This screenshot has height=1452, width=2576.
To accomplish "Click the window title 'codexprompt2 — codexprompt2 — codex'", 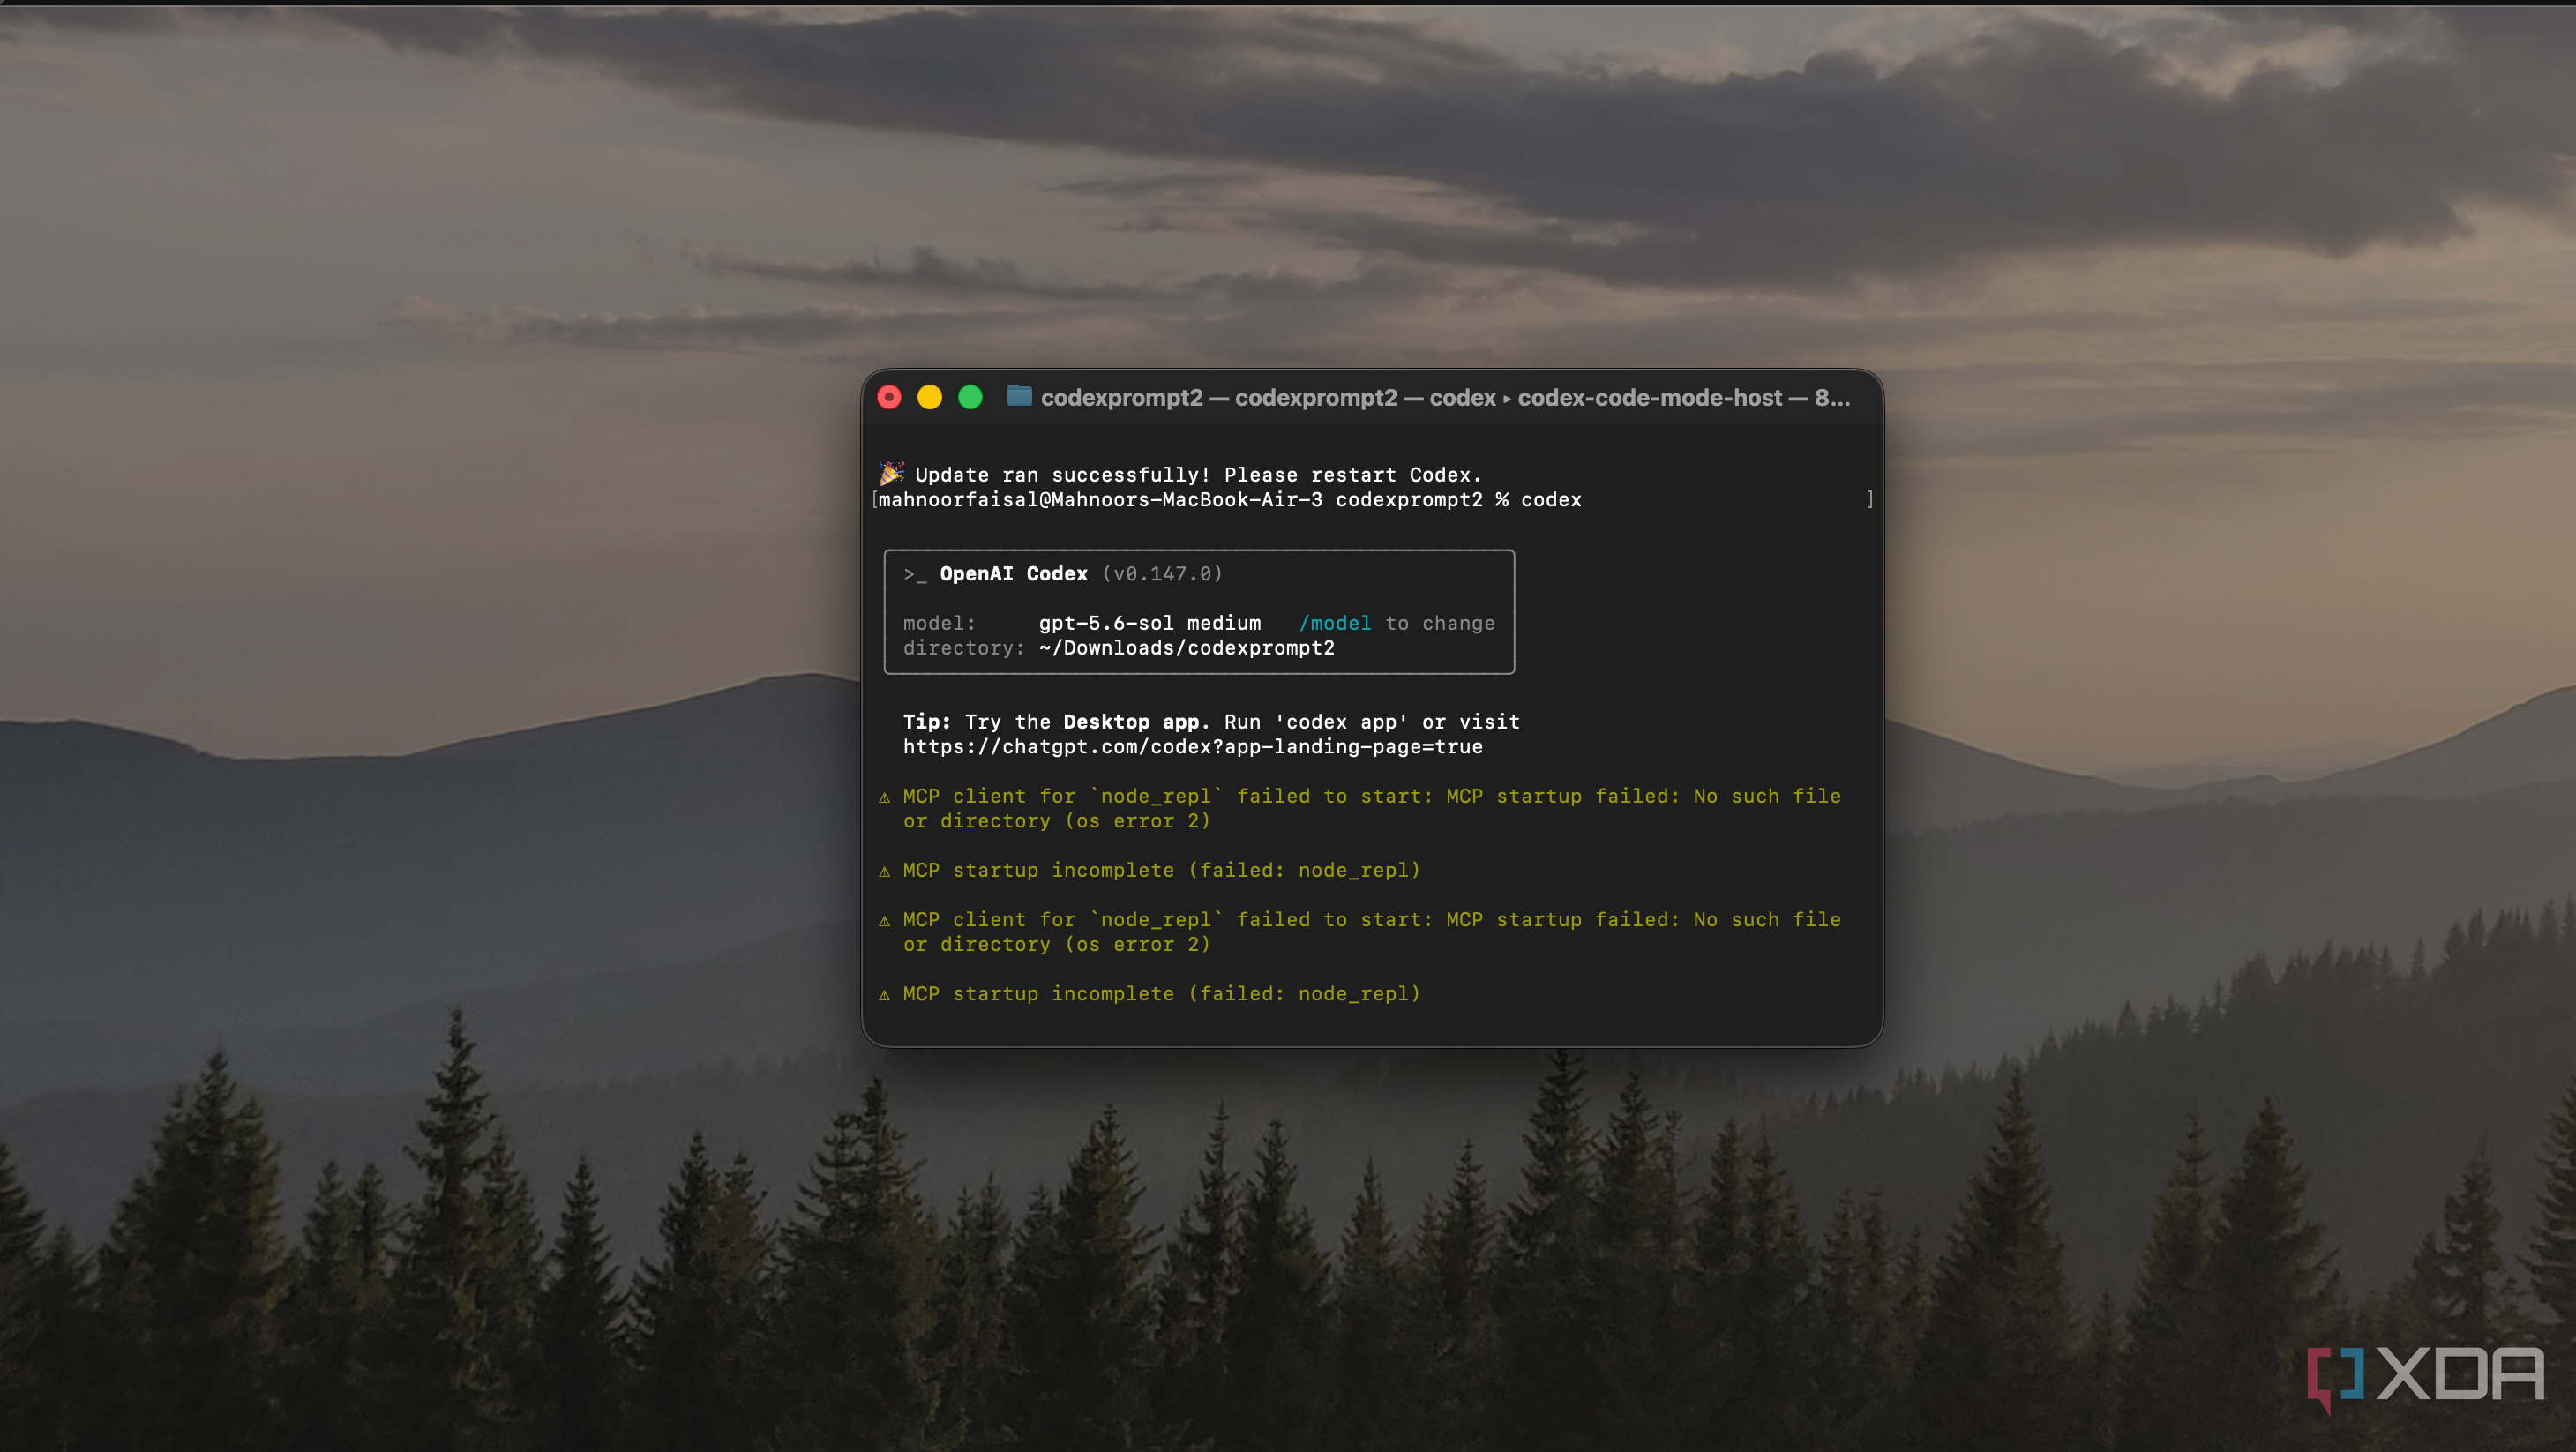I will click(1268, 398).
